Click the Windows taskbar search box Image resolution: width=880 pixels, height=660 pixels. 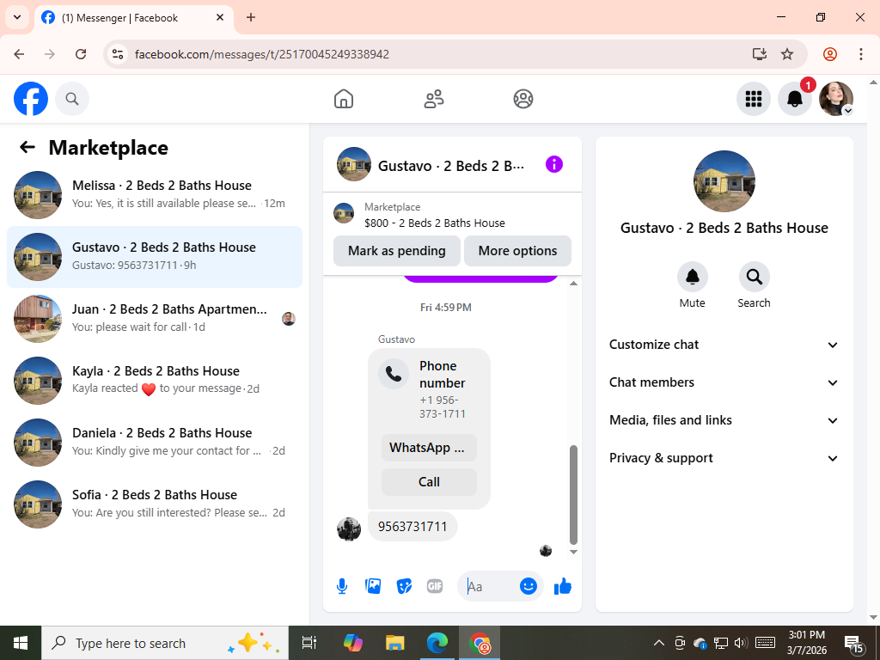click(165, 643)
